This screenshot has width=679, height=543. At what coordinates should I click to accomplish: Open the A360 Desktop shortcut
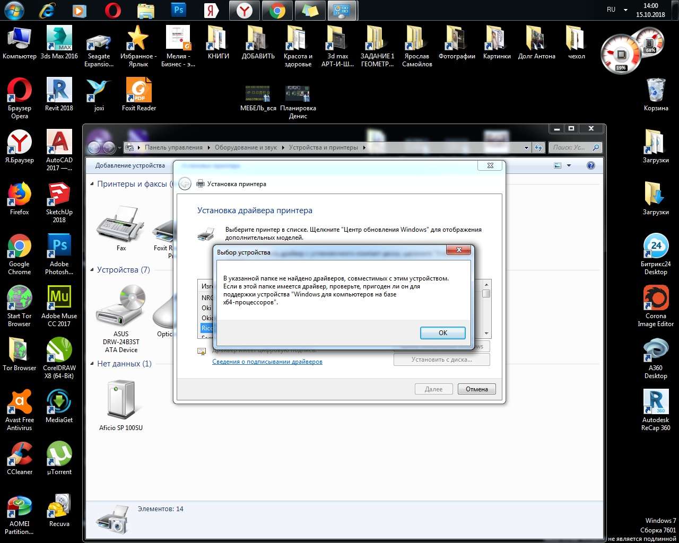coord(656,358)
